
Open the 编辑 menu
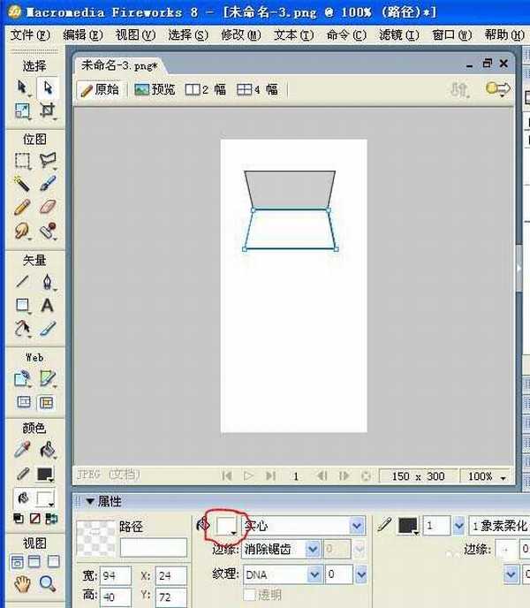tap(82, 35)
